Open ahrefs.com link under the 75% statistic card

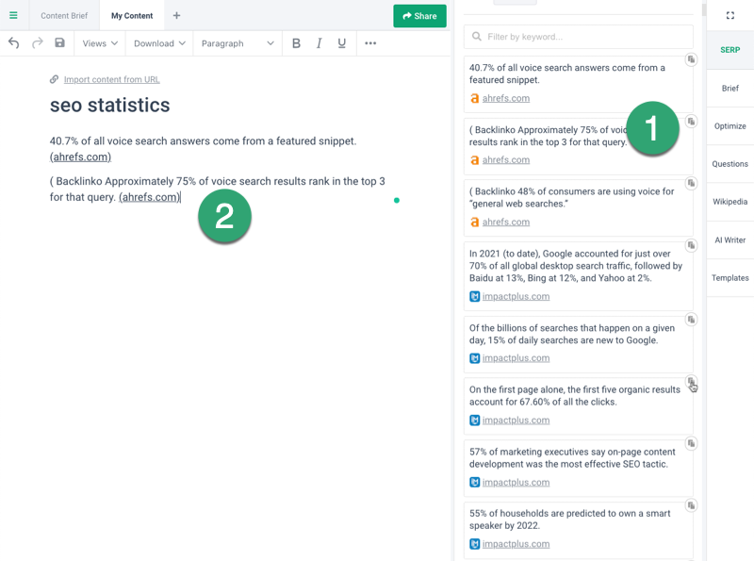pyautogui.click(x=506, y=159)
